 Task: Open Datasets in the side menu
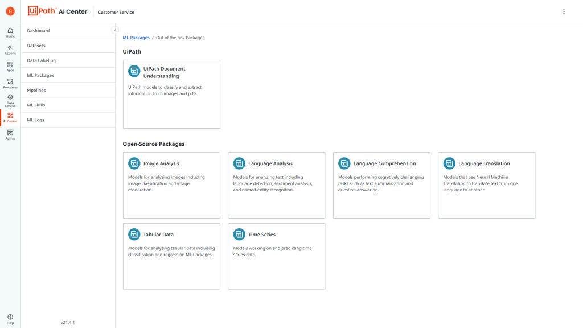[68, 46]
